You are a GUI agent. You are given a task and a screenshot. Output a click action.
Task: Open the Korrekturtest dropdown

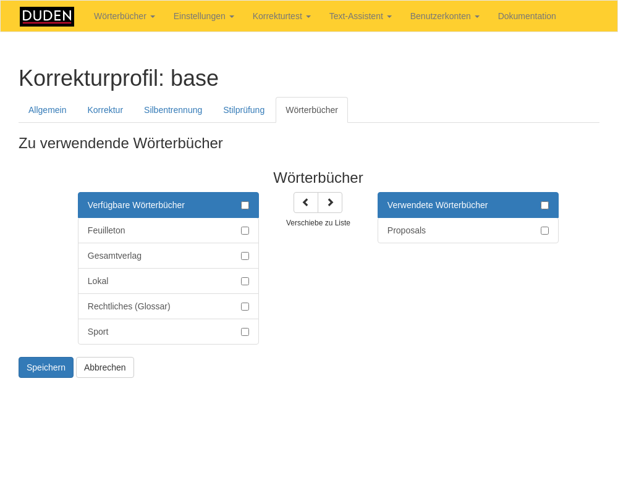point(281,16)
